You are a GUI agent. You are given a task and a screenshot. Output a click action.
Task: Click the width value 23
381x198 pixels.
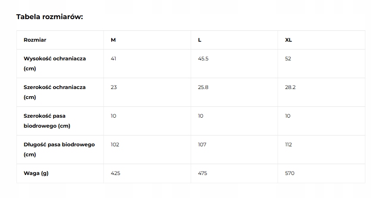pos(114,87)
